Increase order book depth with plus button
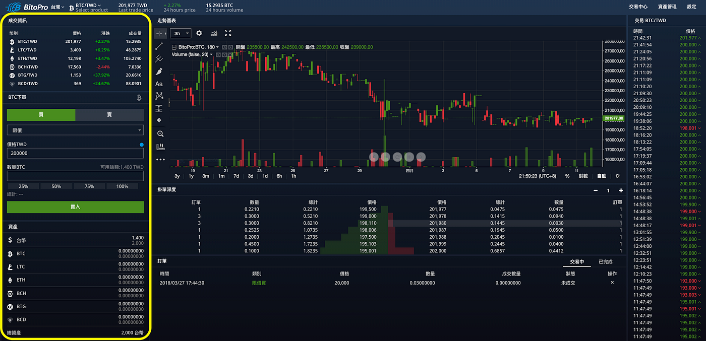The image size is (706, 341). tap(621, 190)
